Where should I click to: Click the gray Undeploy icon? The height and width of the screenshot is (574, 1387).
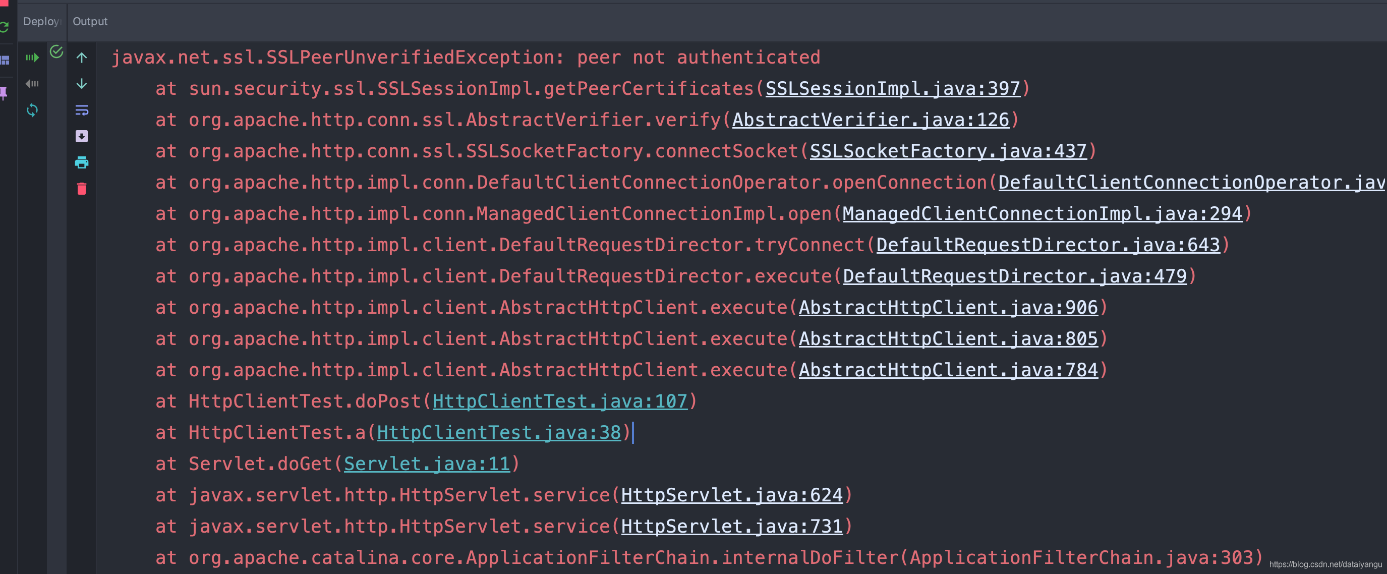tap(32, 83)
